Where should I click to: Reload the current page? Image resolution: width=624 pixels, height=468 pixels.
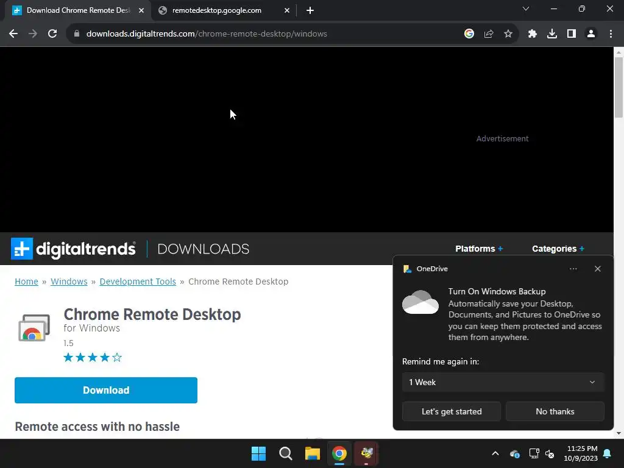pos(52,34)
